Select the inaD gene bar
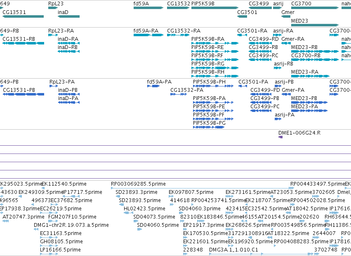 (68, 16)
